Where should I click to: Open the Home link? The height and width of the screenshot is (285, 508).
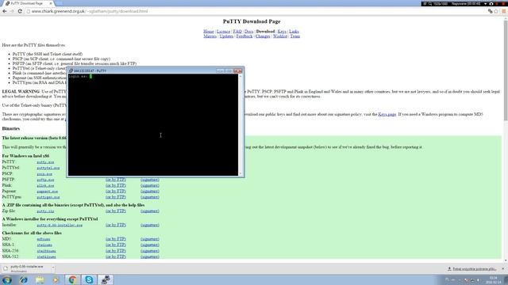pyautogui.click(x=209, y=32)
